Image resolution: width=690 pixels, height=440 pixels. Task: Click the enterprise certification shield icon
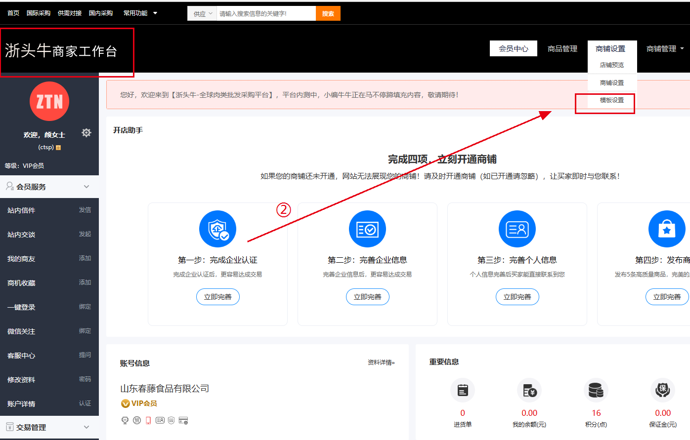point(217,229)
